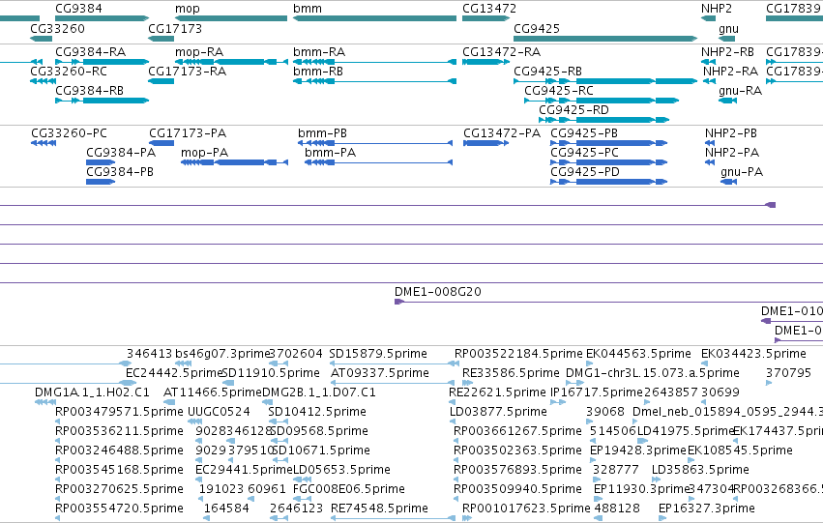Click the CG9425-RC transcript label

click(559, 90)
